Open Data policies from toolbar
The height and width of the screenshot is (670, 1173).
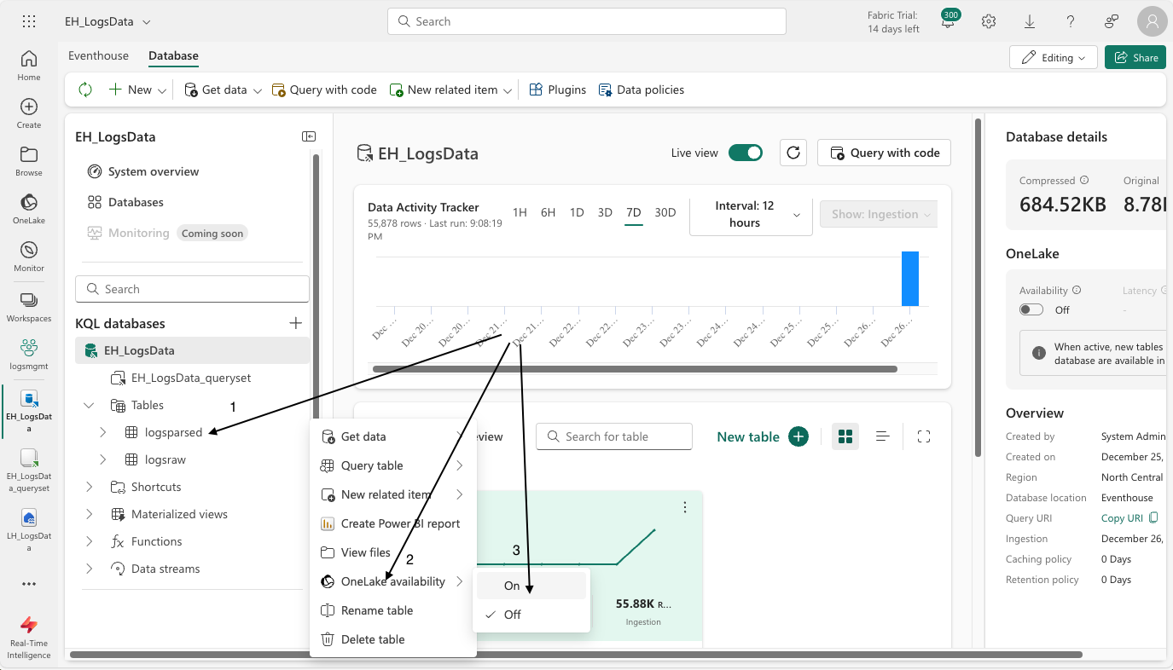[642, 90]
